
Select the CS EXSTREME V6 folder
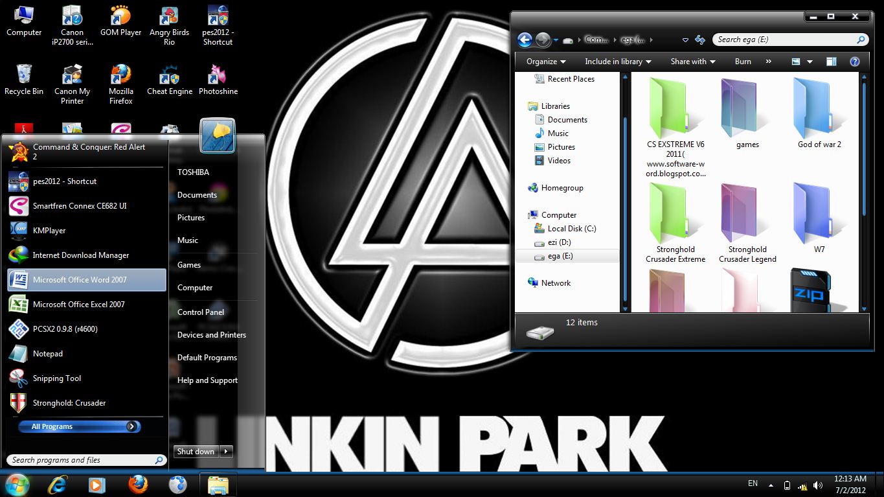point(675,127)
